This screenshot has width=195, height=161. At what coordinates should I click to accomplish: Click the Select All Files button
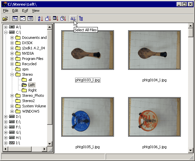click(73, 19)
